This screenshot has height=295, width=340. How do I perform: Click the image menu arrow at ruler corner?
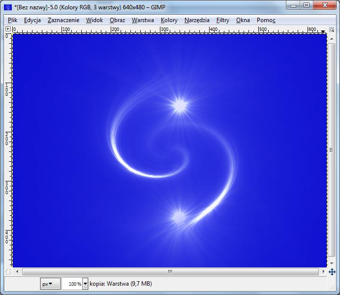[x=8, y=29]
